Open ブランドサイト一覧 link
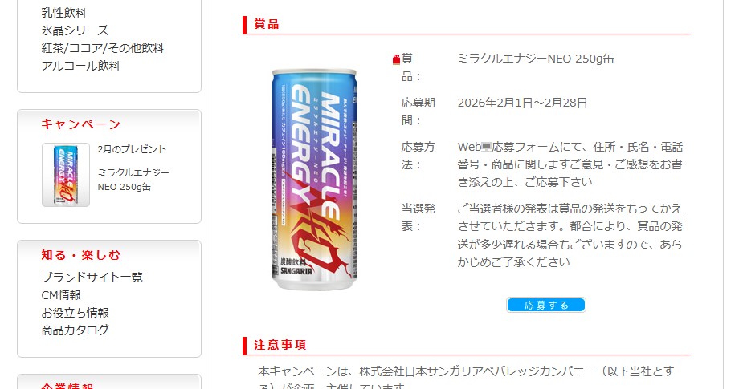This screenshot has width=739, height=389. click(92, 277)
